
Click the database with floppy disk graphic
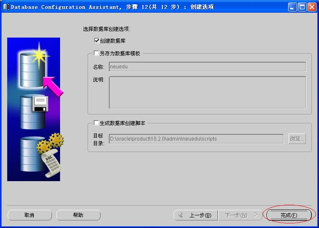tap(34, 112)
